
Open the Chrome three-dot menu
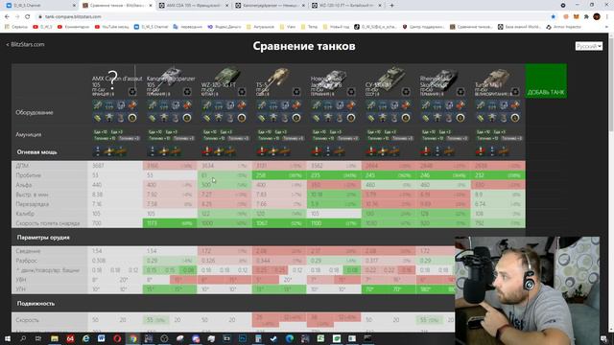click(x=607, y=17)
